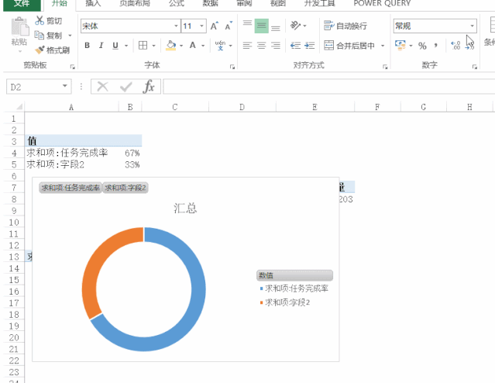This screenshot has height=383, width=495.
Task: Expand the Name Box dropdown
Action: (65, 86)
